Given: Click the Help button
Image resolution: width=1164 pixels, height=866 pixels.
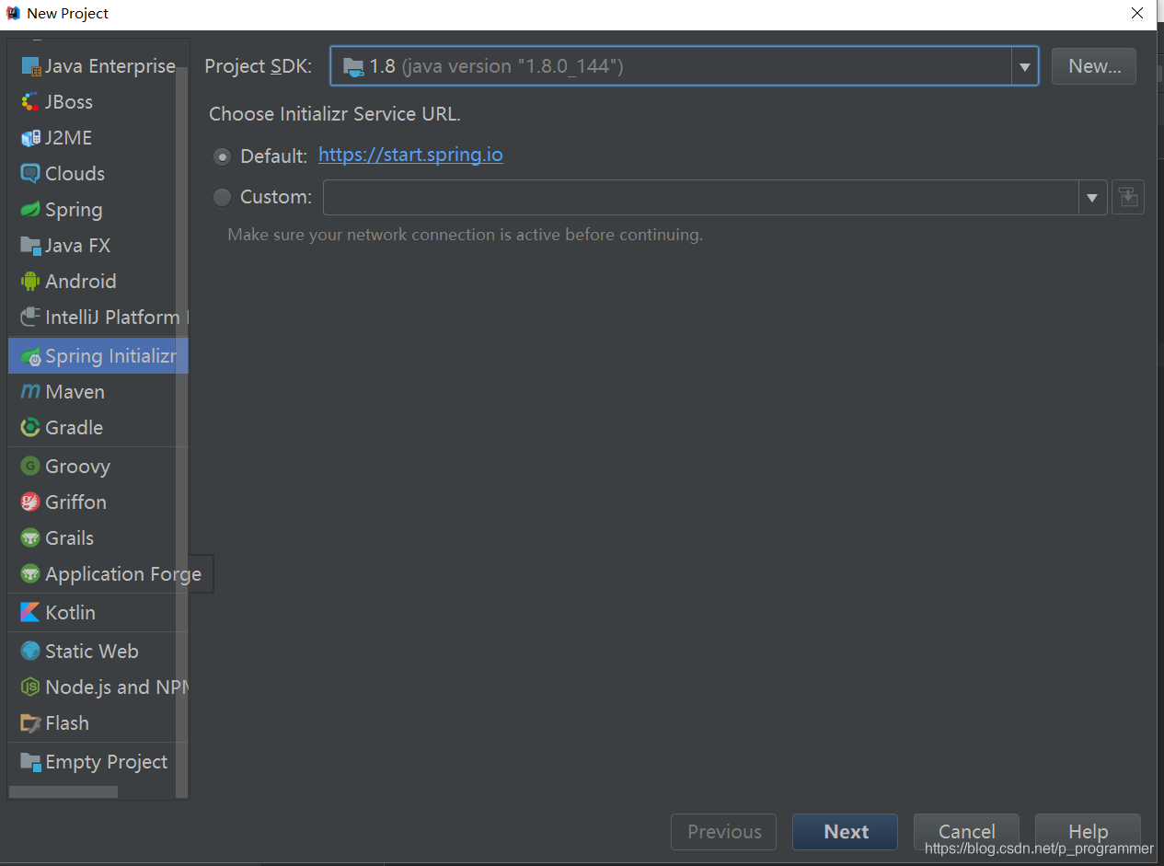Looking at the screenshot, I should pyautogui.click(x=1088, y=832).
